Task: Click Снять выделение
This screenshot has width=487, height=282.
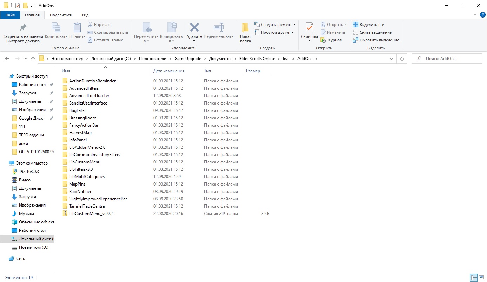Action: pos(372,32)
